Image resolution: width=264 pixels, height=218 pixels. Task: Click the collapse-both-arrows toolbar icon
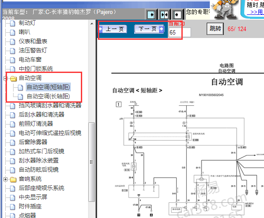[x=164, y=15]
